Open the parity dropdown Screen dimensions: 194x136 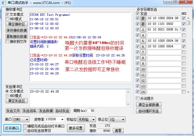(x=87, y=119)
